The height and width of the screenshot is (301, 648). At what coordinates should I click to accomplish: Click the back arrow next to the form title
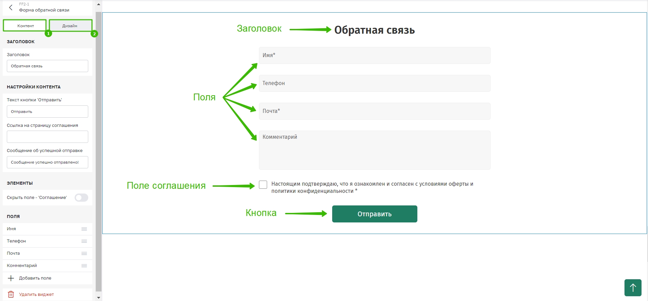(x=11, y=7)
